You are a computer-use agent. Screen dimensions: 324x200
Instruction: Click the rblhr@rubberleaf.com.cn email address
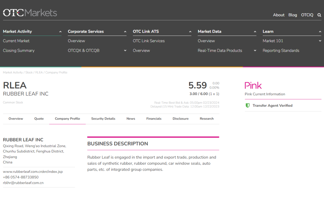(23, 183)
